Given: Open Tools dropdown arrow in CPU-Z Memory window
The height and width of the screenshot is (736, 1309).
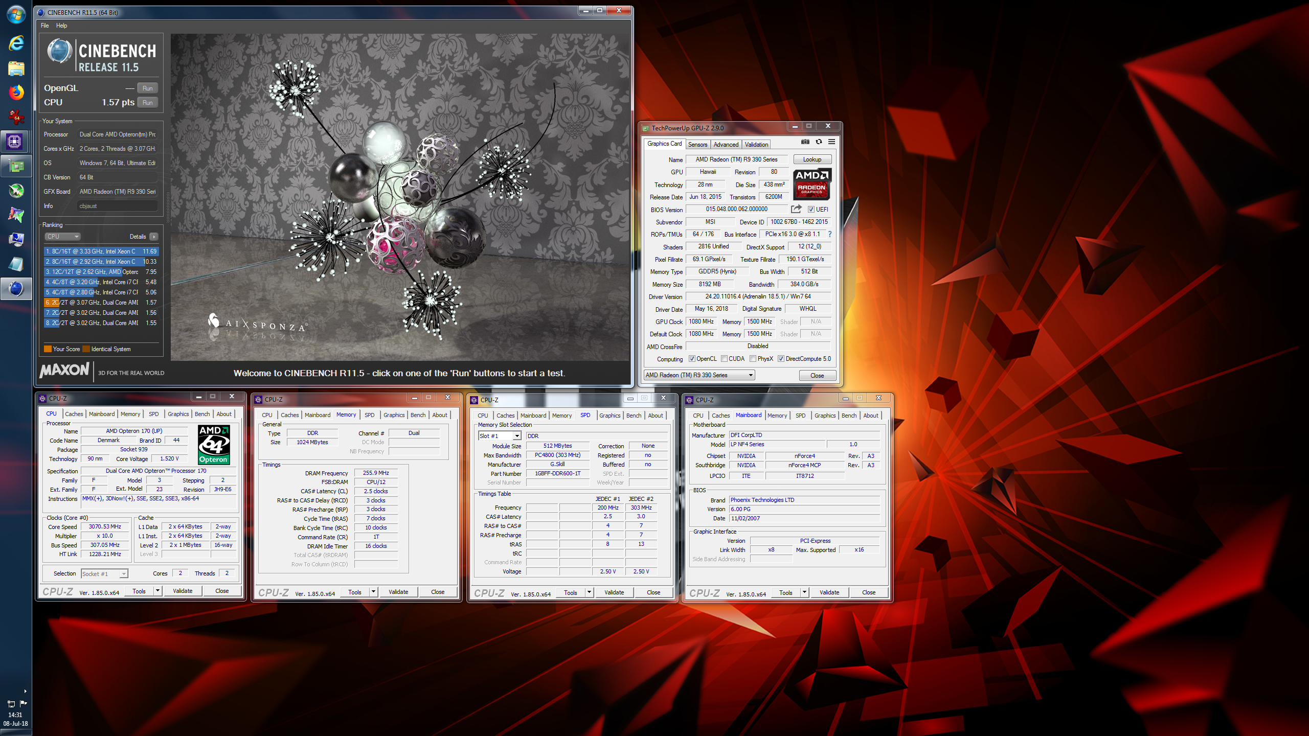Looking at the screenshot, I should tap(374, 592).
